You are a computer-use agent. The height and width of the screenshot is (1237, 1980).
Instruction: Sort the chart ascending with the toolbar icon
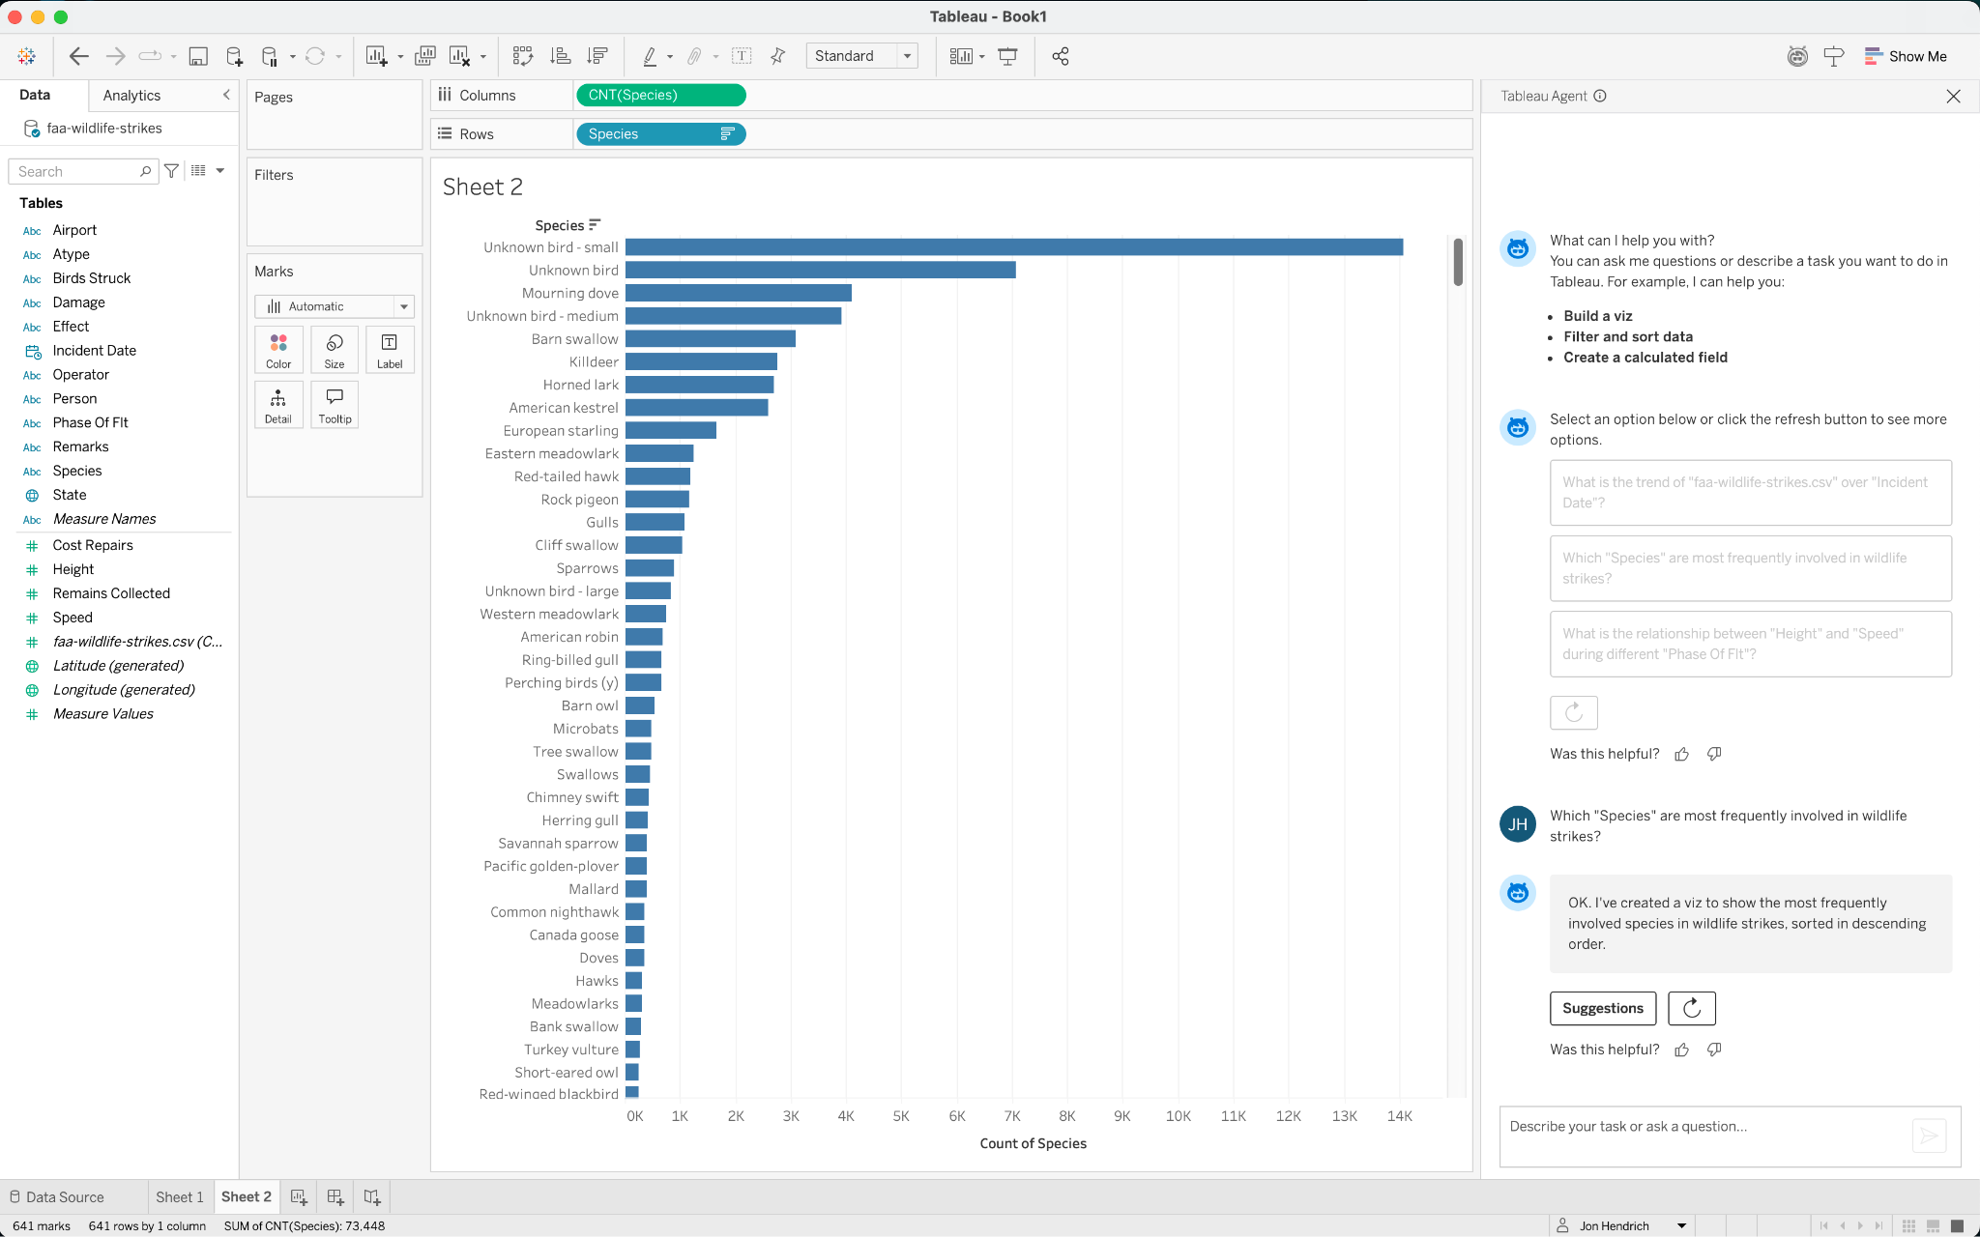(561, 56)
